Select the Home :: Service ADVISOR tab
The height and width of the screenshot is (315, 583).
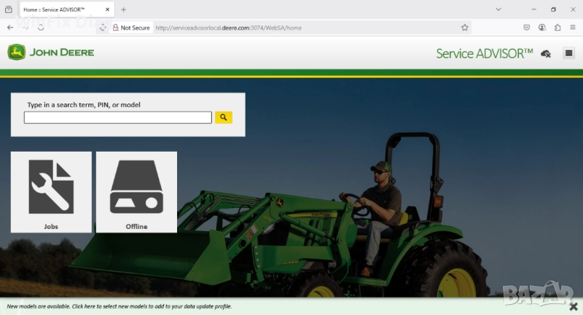click(58, 9)
